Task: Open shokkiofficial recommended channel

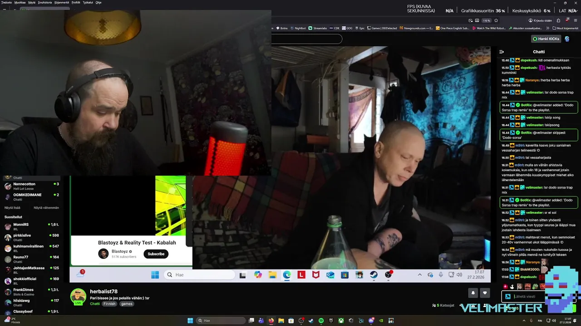Action: 32,281
